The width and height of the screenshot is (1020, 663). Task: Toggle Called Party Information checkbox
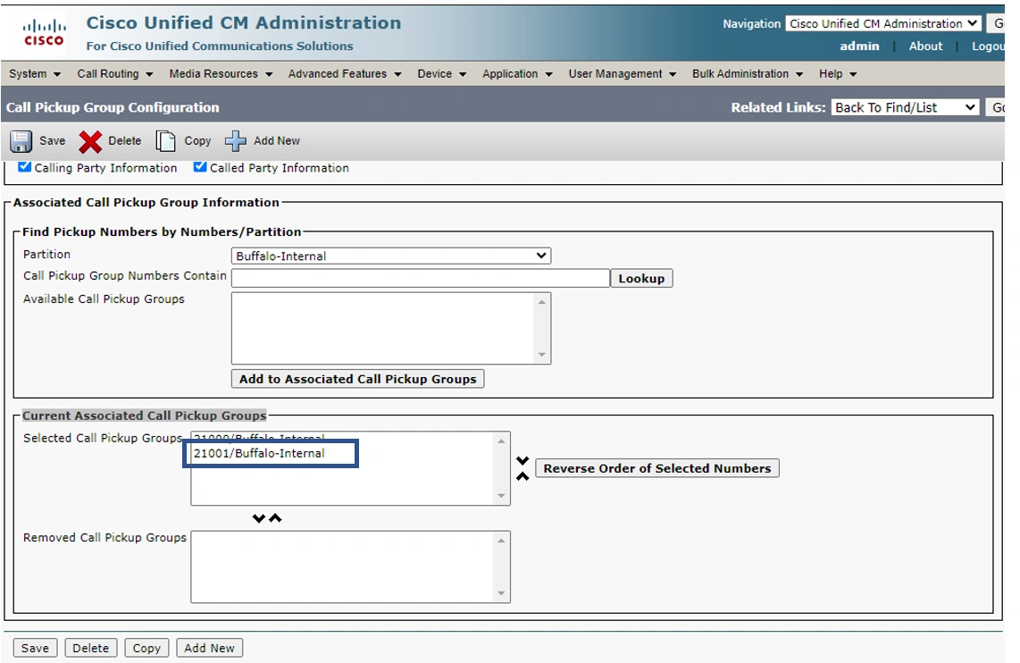point(200,166)
